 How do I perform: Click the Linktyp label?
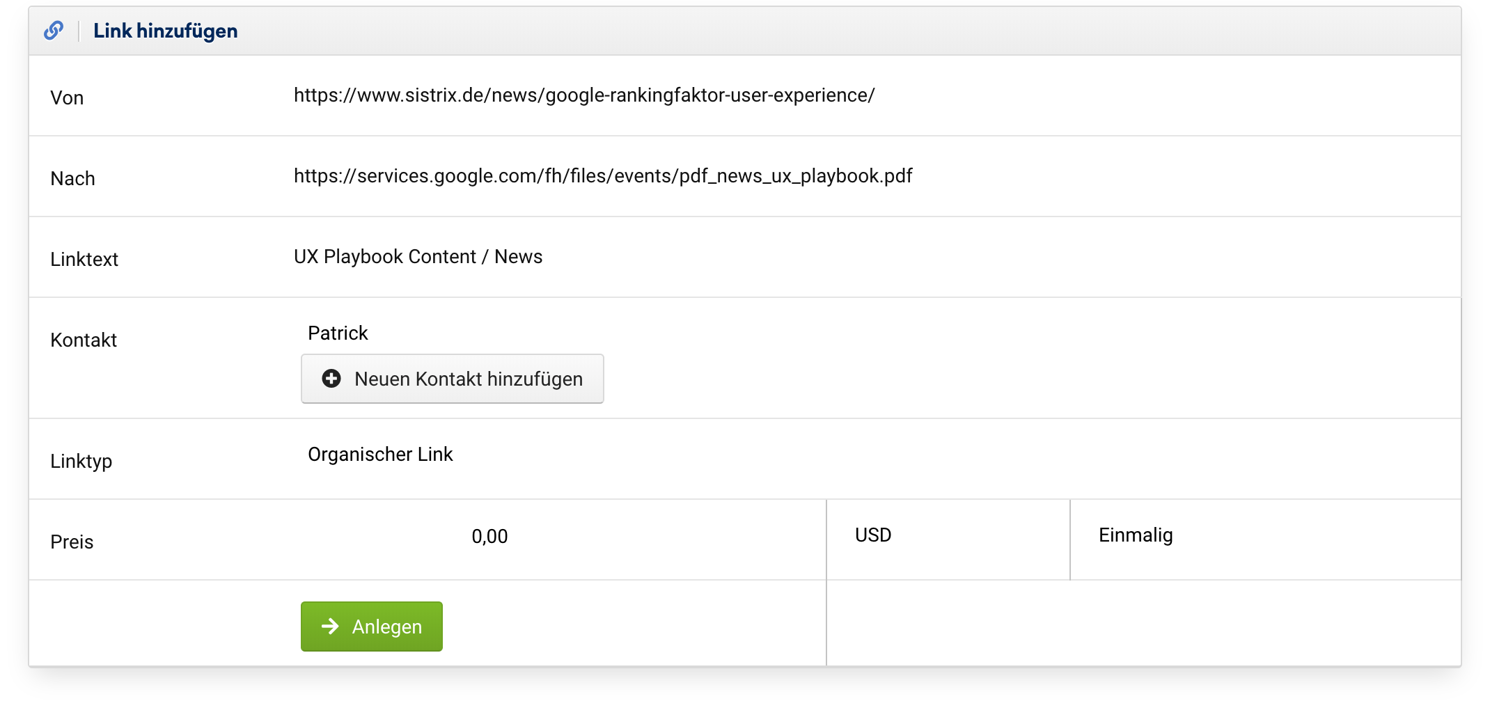tap(81, 462)
